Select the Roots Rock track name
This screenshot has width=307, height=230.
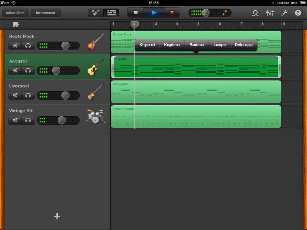tap(21, 36)
